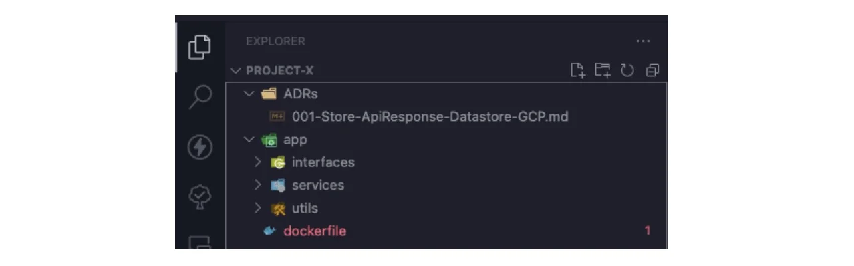Collapse the app folder chevron
This screenshot has width=854, height=266.
point(249,140)
